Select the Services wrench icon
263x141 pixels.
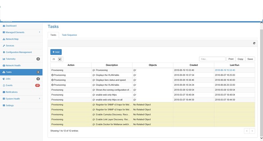pyautogui.click(x=4, y=46)
